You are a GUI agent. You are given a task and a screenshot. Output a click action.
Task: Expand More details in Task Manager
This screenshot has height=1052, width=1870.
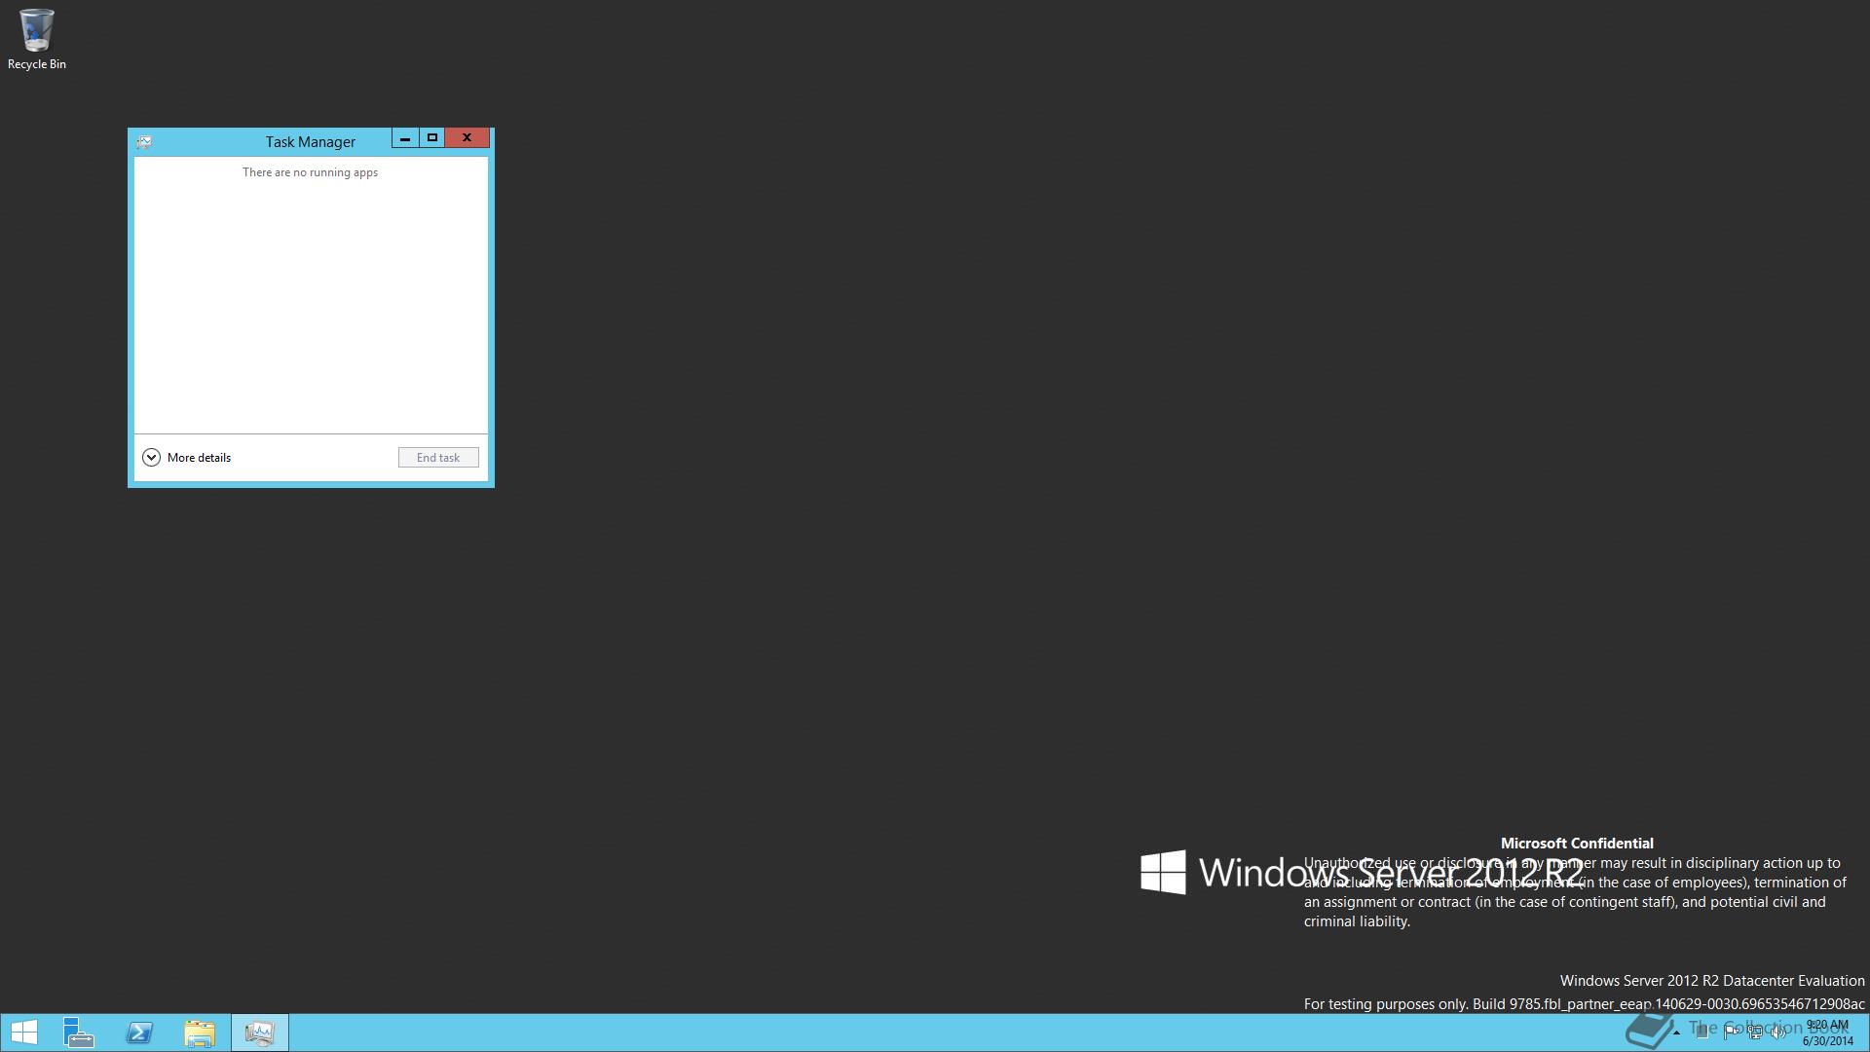click(x=187, y=458)
